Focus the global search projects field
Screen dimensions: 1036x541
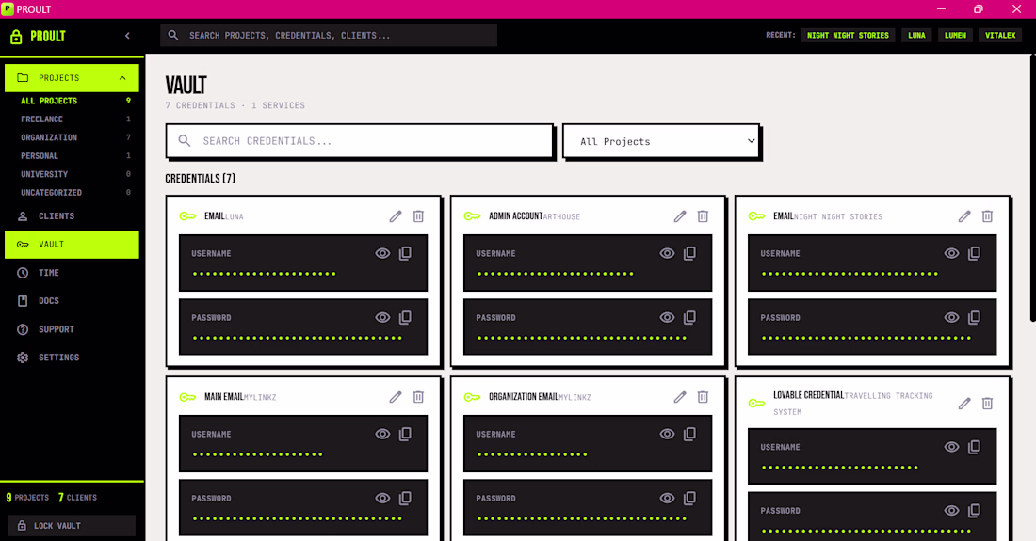point(329,35)
